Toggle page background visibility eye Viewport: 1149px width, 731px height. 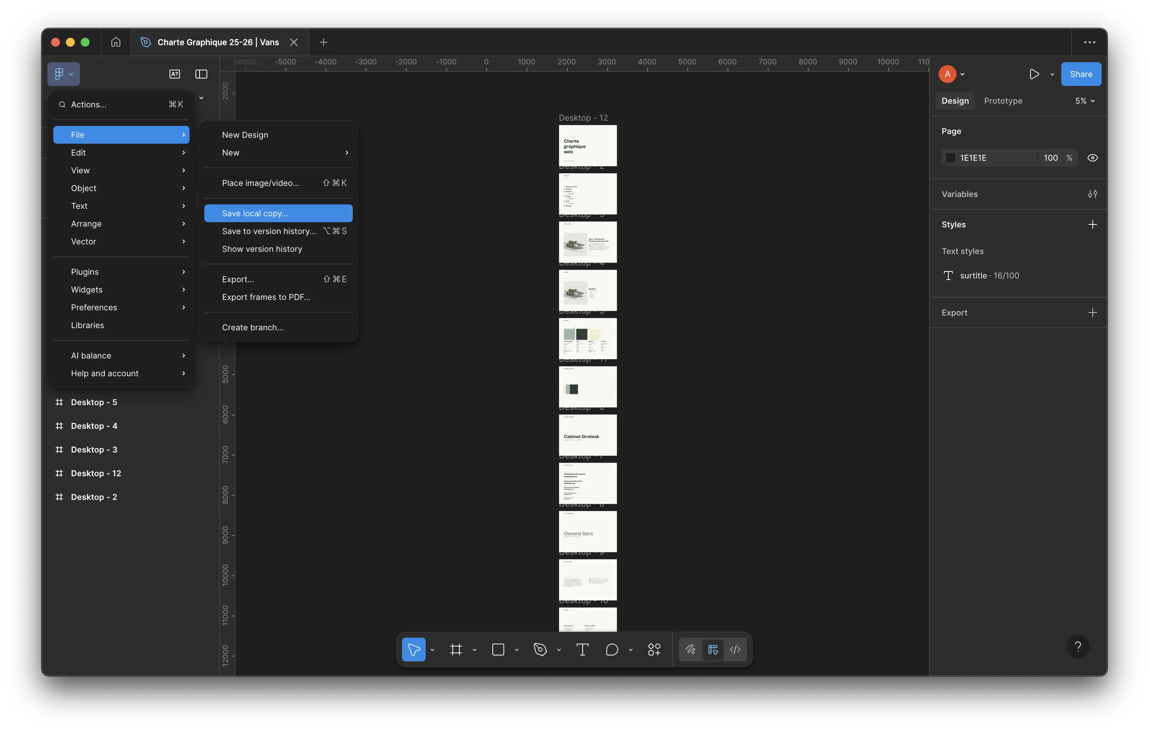click(x=1092, y=157)
